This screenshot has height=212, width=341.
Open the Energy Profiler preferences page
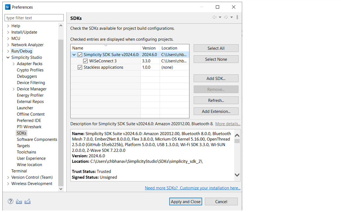point(30,95)
